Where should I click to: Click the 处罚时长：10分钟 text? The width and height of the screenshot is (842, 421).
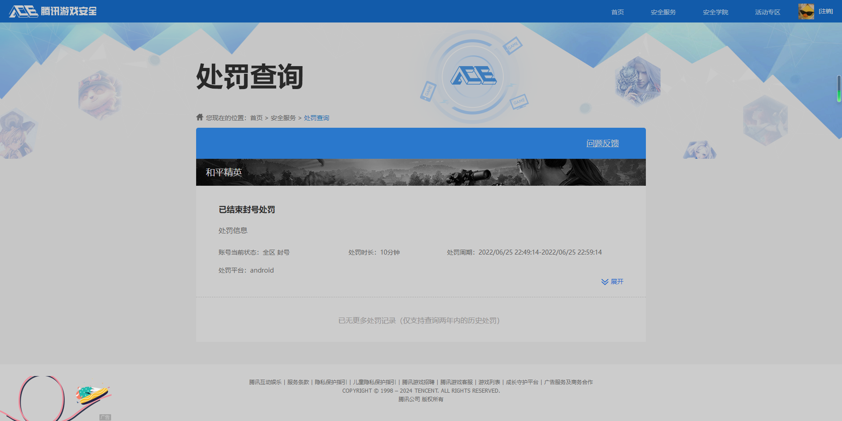pyautogui.click(x=374, y=252)
